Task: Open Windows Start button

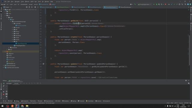Action: (2, 106)
